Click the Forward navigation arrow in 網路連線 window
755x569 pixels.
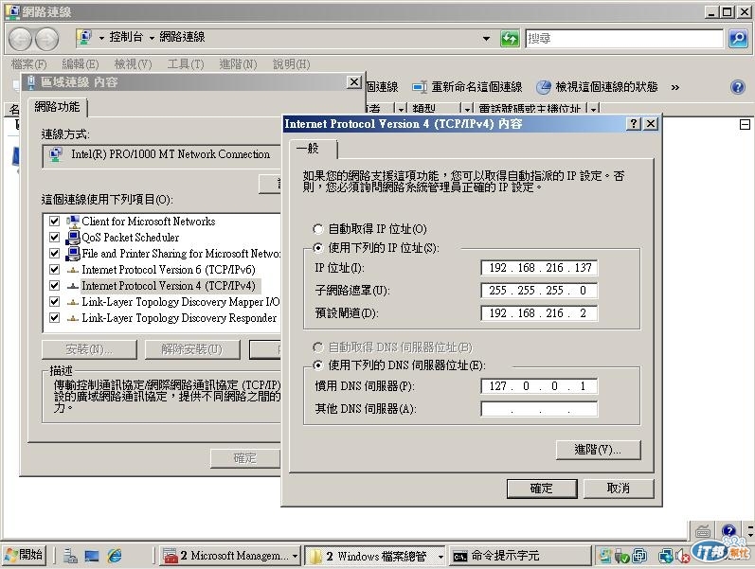(46, 39)
